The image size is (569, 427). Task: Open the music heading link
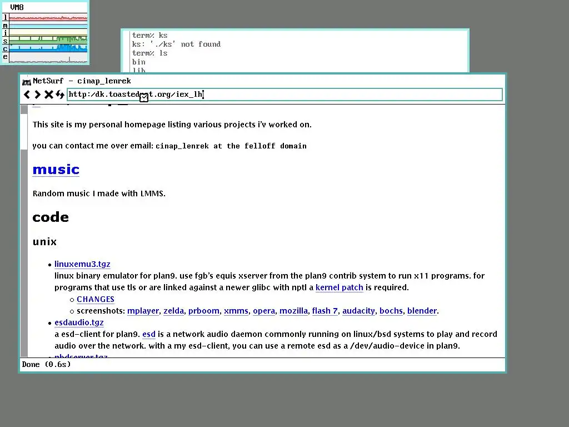pos(56,170)
